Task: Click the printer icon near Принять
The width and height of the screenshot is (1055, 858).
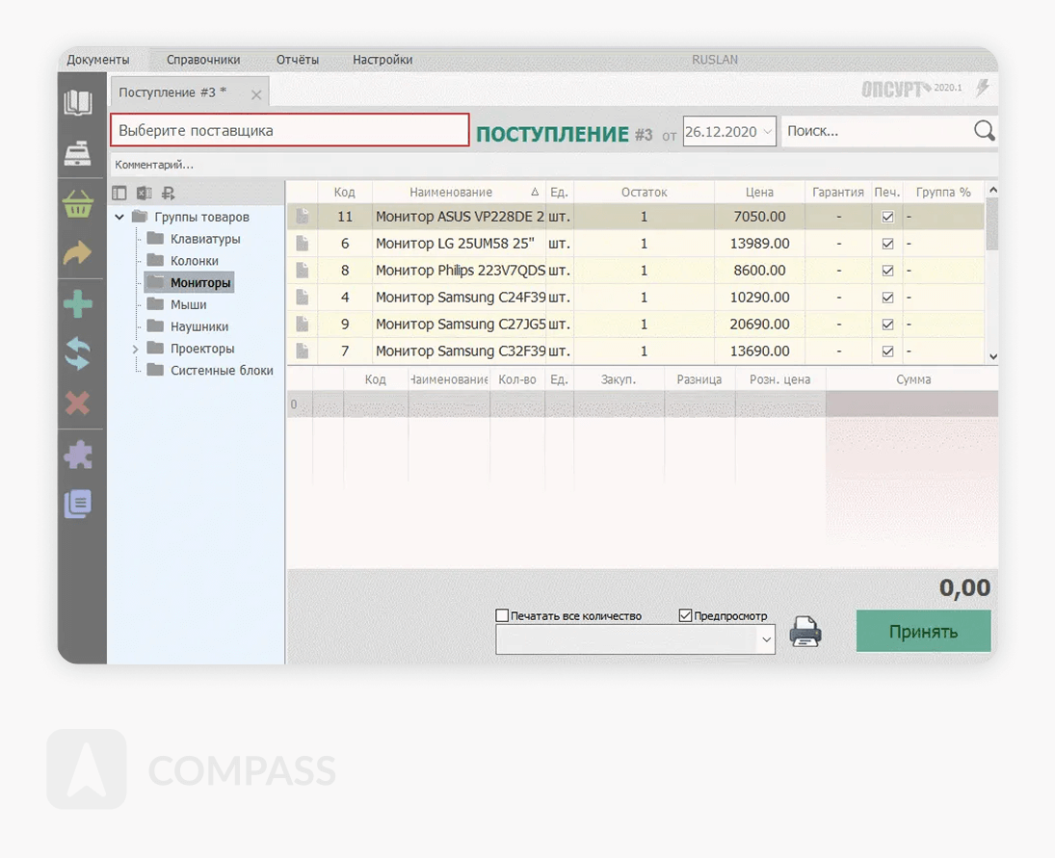Action: click(805, 632)
